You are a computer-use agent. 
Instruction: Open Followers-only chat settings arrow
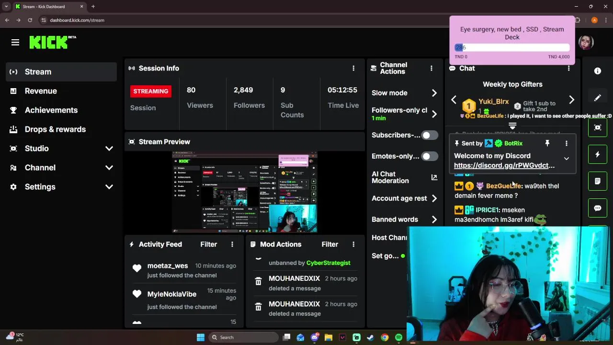coord(434,114)
